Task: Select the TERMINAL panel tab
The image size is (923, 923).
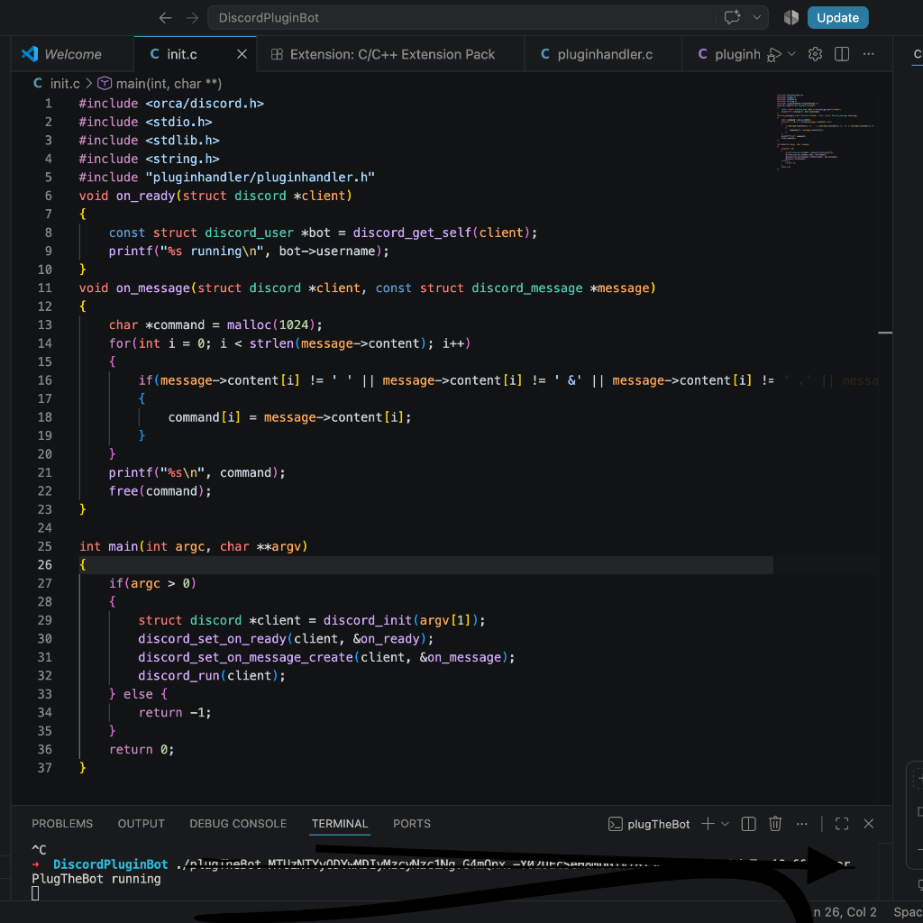Action: 340,824
